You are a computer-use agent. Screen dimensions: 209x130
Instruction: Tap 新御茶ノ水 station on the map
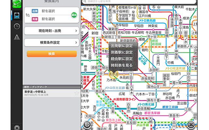(185, 46)
